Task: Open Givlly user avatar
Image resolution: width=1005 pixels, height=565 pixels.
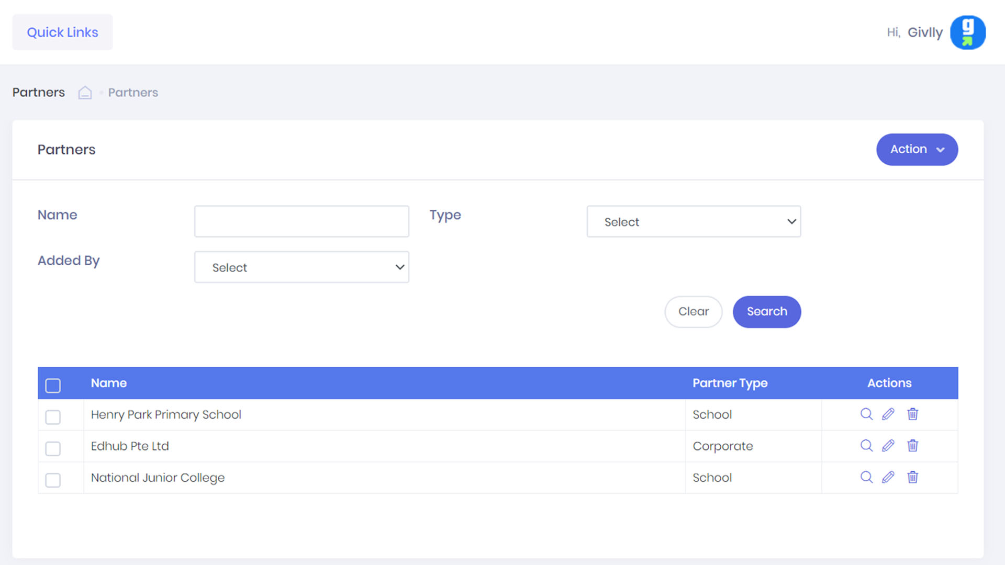Action: (967, 32)
